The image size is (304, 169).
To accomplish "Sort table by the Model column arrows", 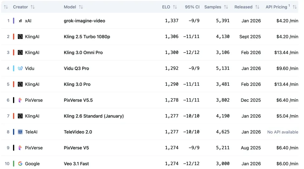I will (x=81, y=7).
